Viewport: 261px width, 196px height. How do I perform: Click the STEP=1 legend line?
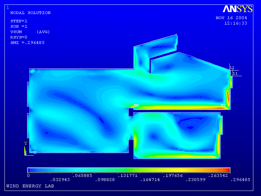tap(19, 21)
